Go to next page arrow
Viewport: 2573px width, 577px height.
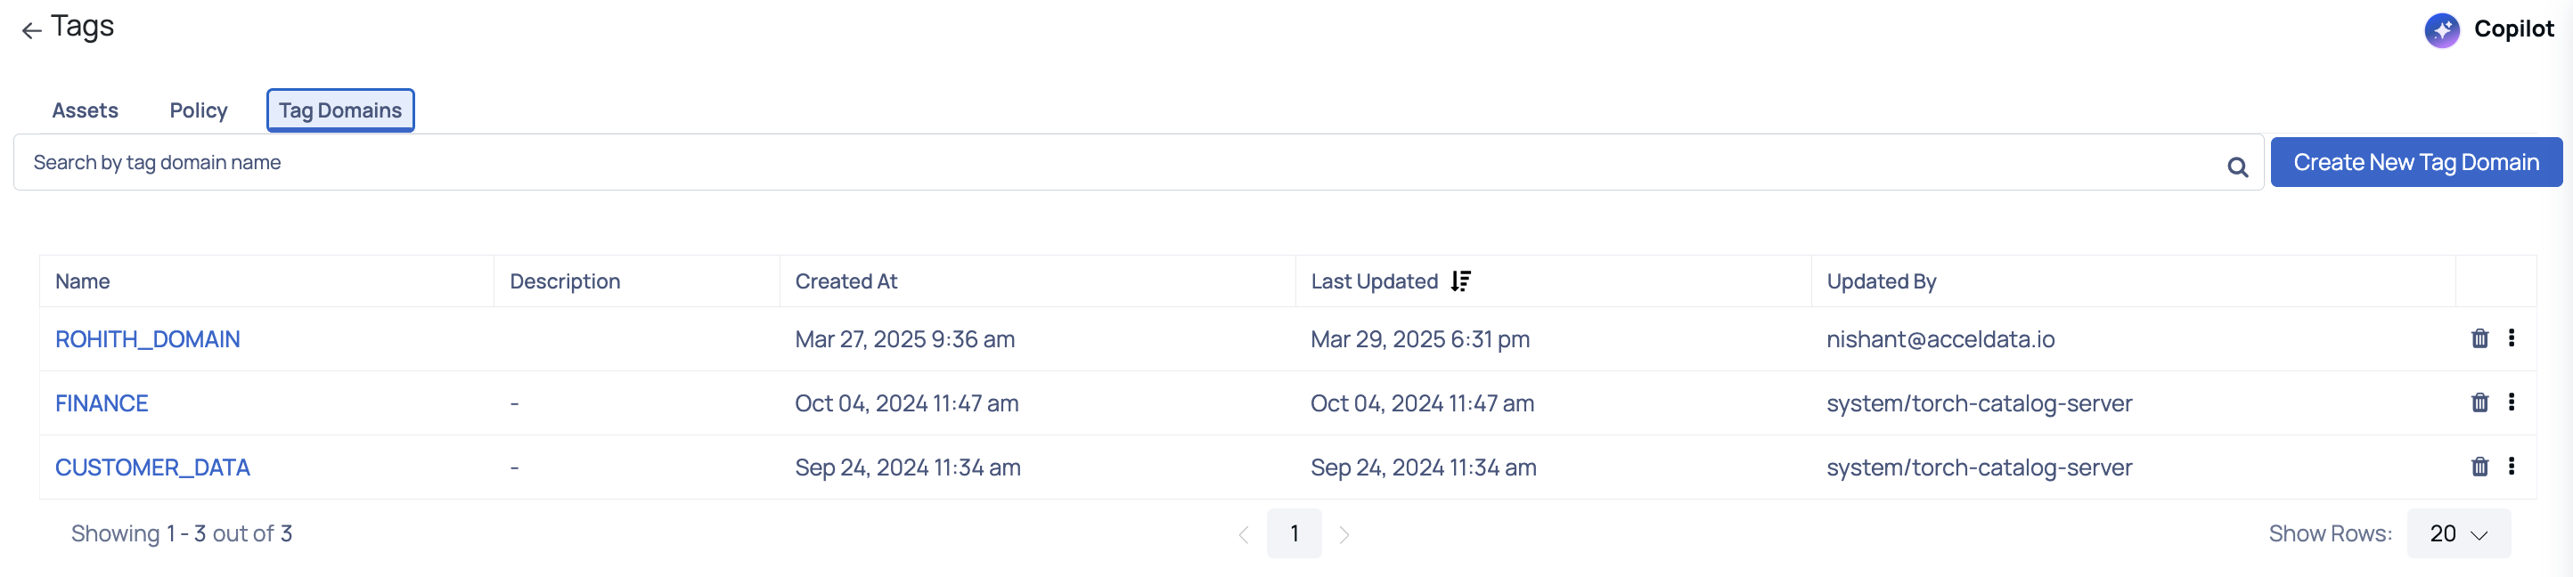[1344, 535]
